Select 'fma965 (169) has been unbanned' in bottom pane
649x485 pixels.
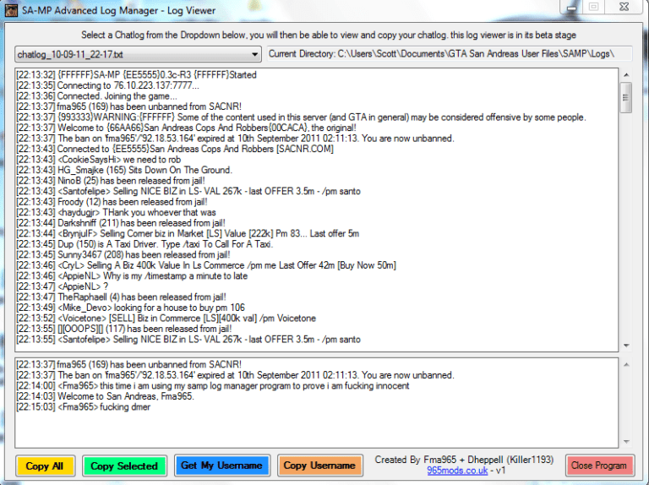pos(128,364)
